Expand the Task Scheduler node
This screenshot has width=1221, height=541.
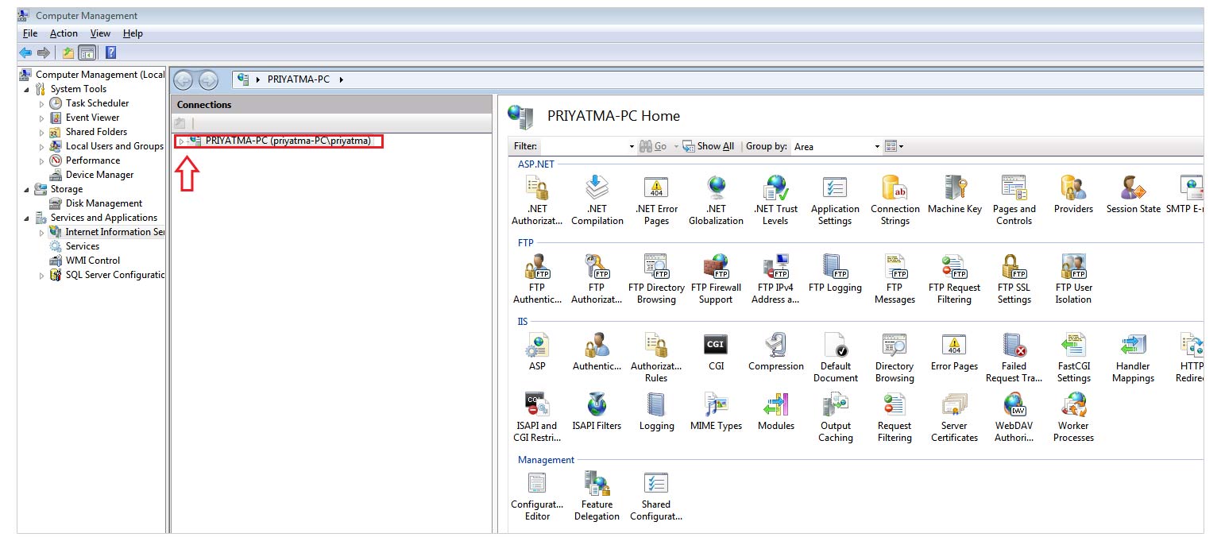pyautogui.click(x=42, y=103)
